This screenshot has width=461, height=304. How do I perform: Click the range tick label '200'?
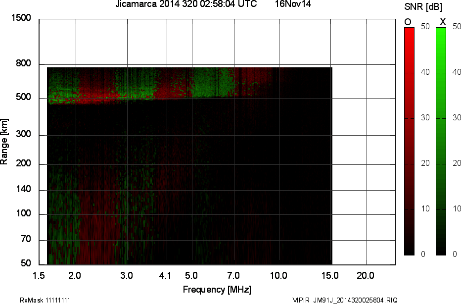pos(23,163)
